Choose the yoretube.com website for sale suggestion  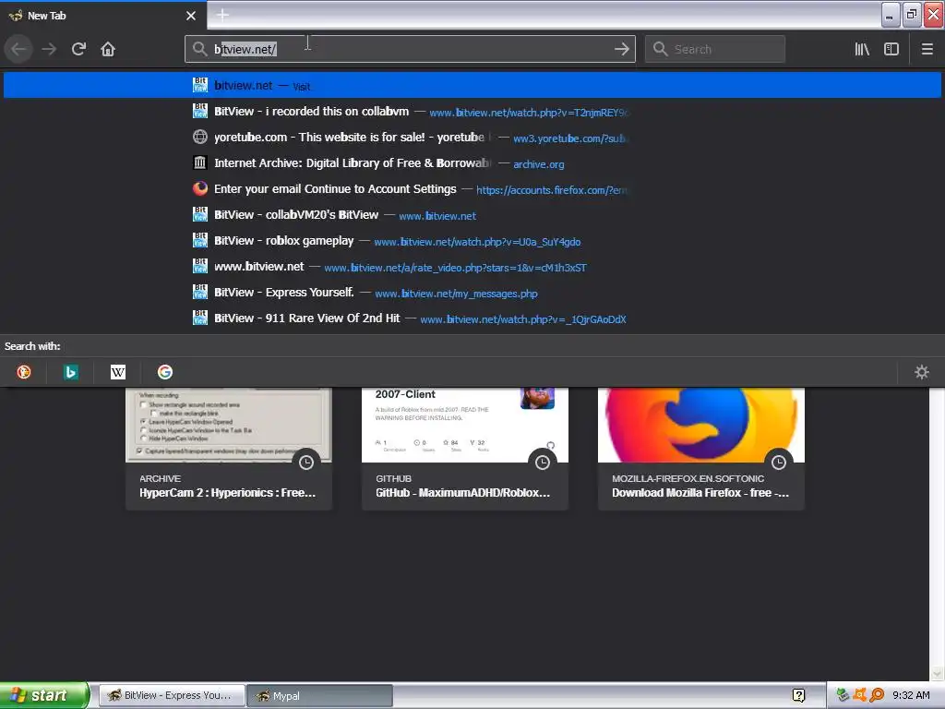[x=472, y=138]
